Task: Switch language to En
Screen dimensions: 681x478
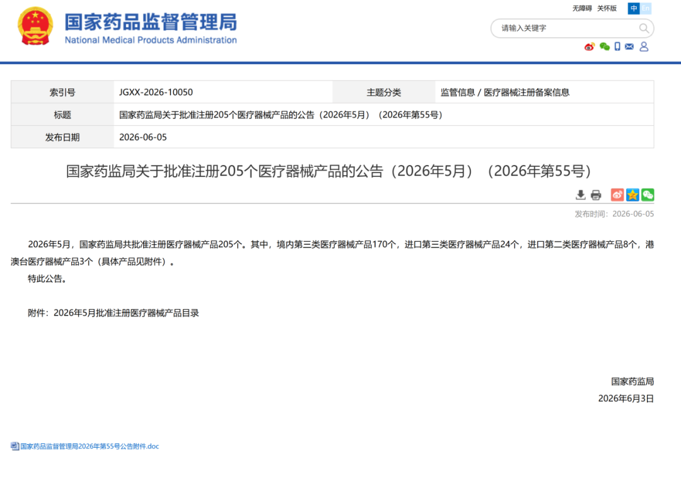Action: click(x=646, y=8)
